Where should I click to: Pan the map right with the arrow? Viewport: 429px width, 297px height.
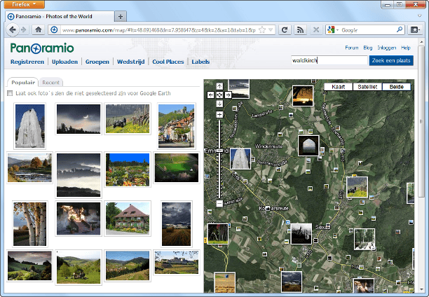[x=229, y=95]
